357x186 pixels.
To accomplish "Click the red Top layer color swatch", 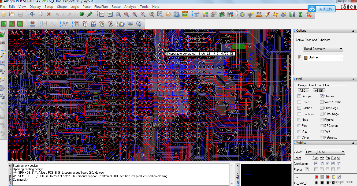I will tap(316, 177).
